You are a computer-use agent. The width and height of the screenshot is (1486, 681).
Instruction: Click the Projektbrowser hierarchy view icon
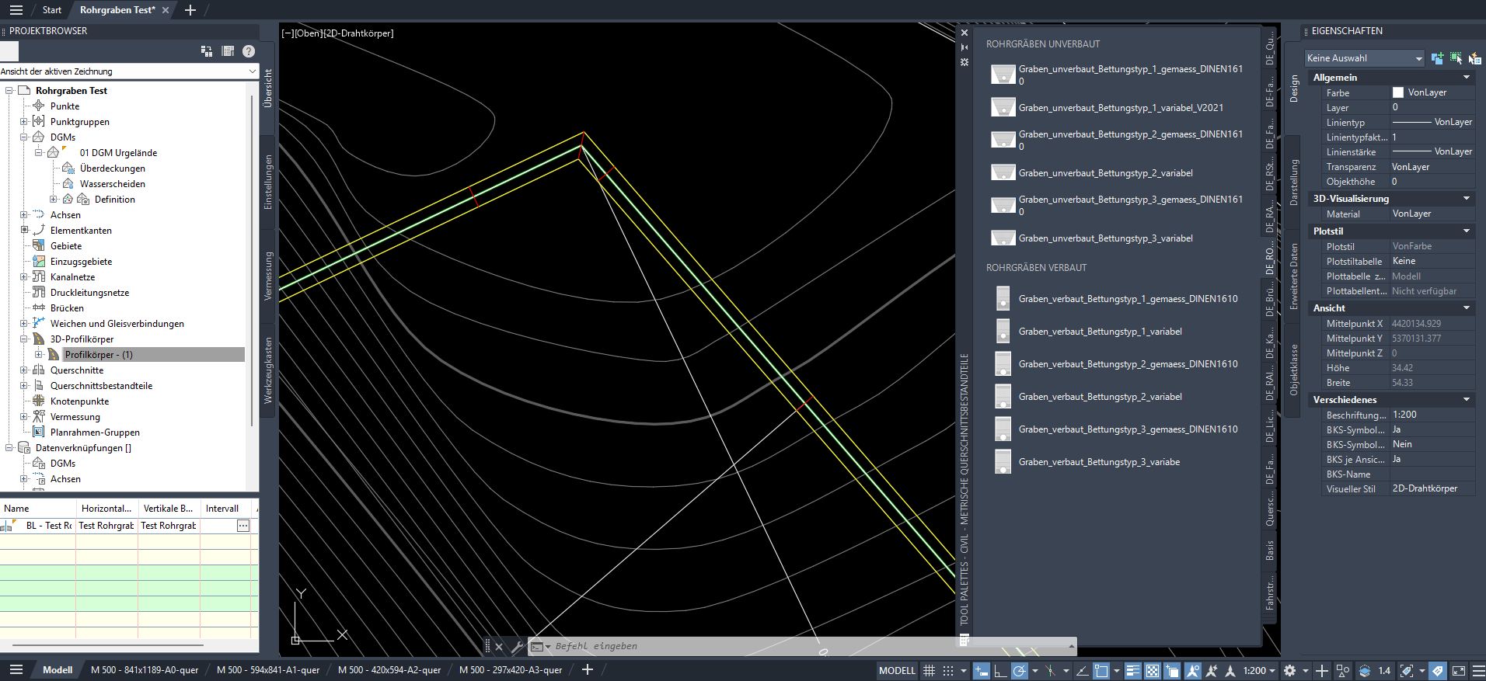click(207, 51)
